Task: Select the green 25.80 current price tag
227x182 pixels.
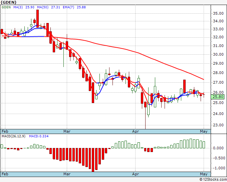Action: point(218,97)
